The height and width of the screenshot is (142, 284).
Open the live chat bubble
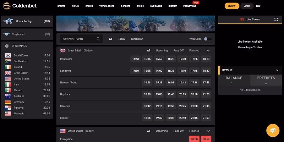273,130
